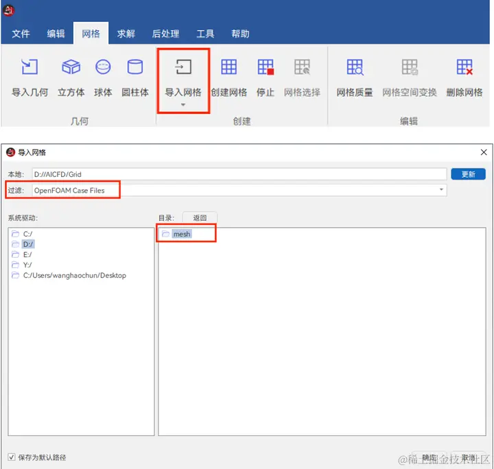This screenshot has height=469, width=494.
Task: Click the folder icon beside E:/
Action: pyautogui.click(x=15, y=254)
